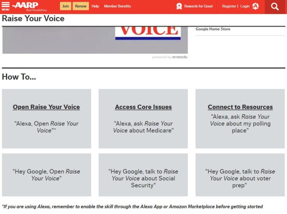Click the "about voter prep" Google card
Viewport: 287px width, 214px height.
[240, 175]
